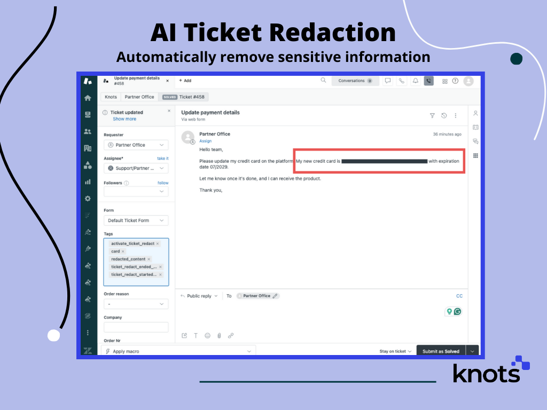Attach a file using the paperclip icon
The height and width of the screenshot is (410, 547).
click(x=219, y=335)
